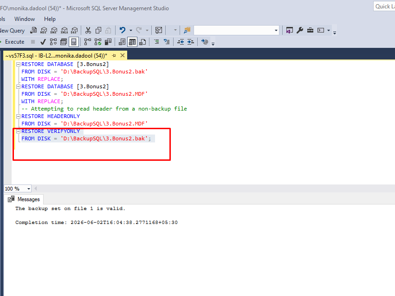Image resolution: width=395 pixels, height=296 pixels.
Task: Toggle IntelliSense Enabled button
Action: [x=74, y=42]
